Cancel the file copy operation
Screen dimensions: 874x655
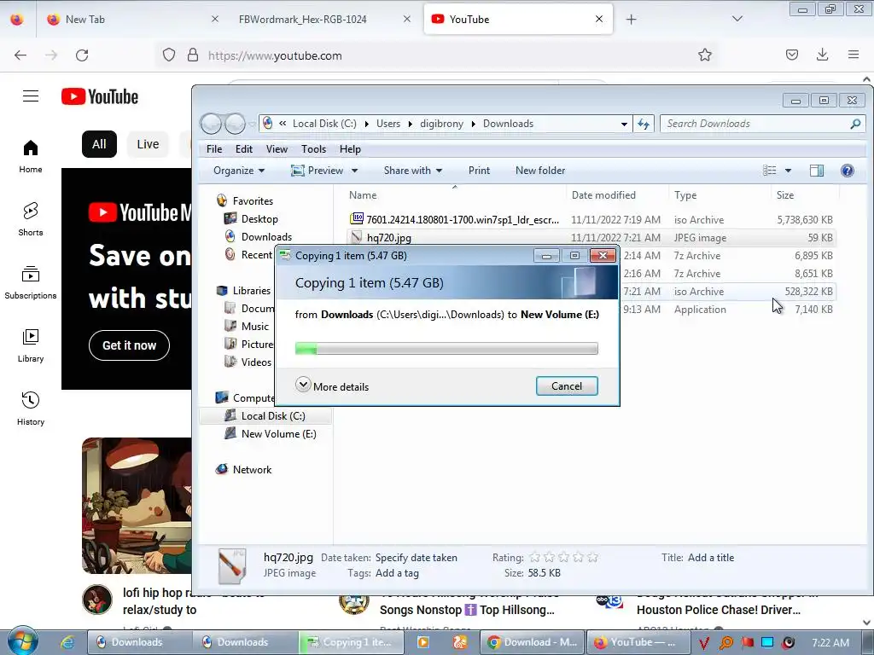click(567, 386)
